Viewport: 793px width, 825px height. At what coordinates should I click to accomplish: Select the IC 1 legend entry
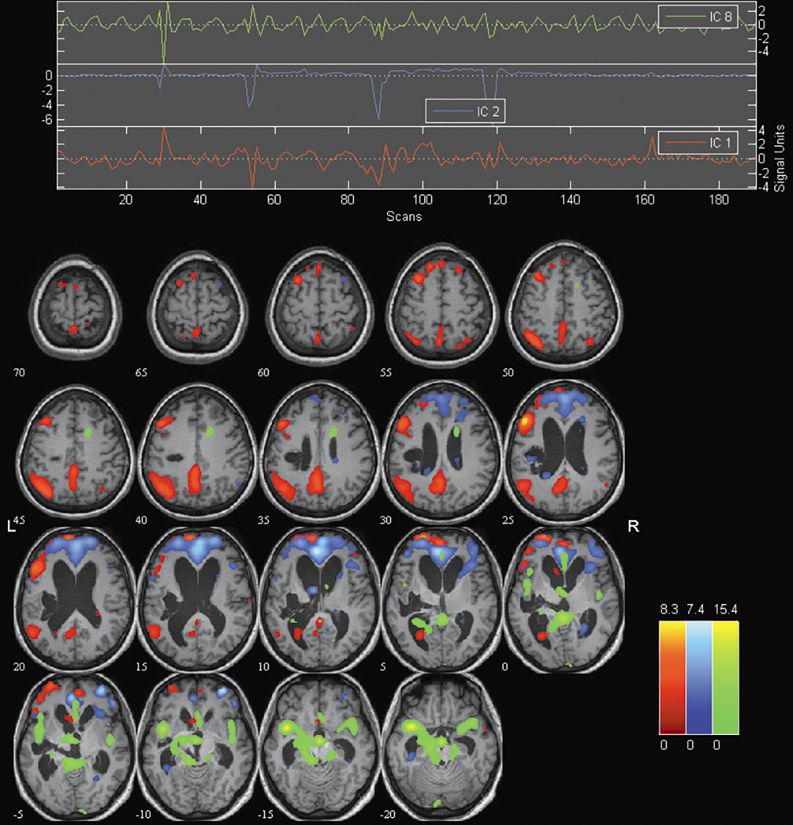pyautogui.click(x=697, y=143)
